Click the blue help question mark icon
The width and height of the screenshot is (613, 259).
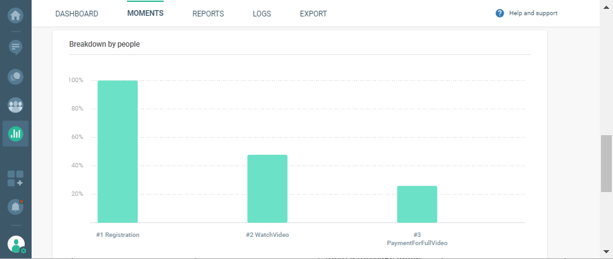point(500,13)
